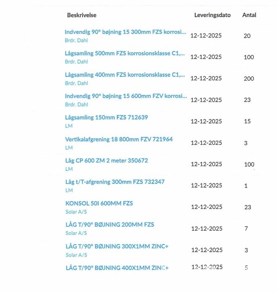The image size is (277, 293).
Task: Click Brdr. Dahl supplier under Lågsamling 500mm
Action: coord(76,62)
